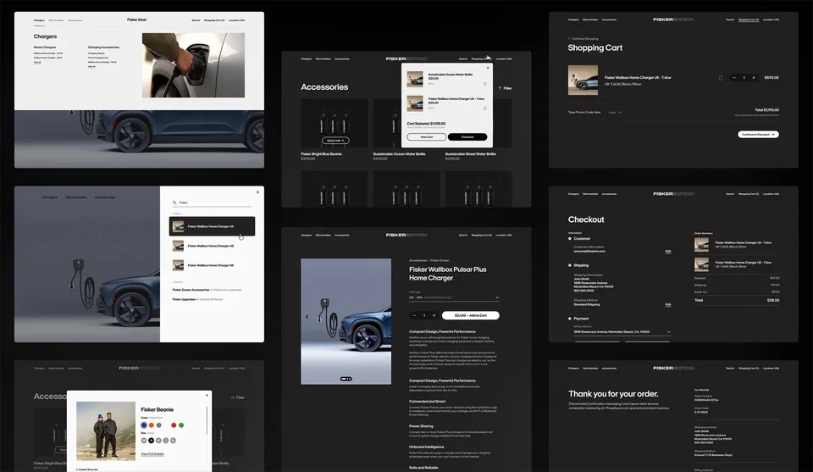Image resolution: width=813 pixels, height=472 pixels.
Task: Increase item quantity in Shopping Cart page
Action: (754, 78)
